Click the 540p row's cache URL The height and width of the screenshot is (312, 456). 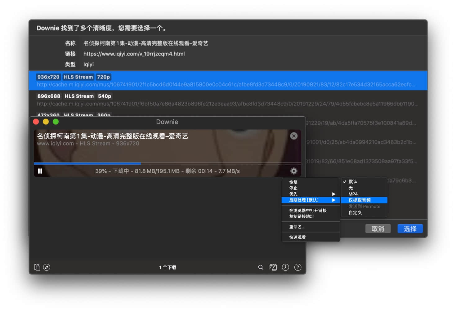(227, 104)
